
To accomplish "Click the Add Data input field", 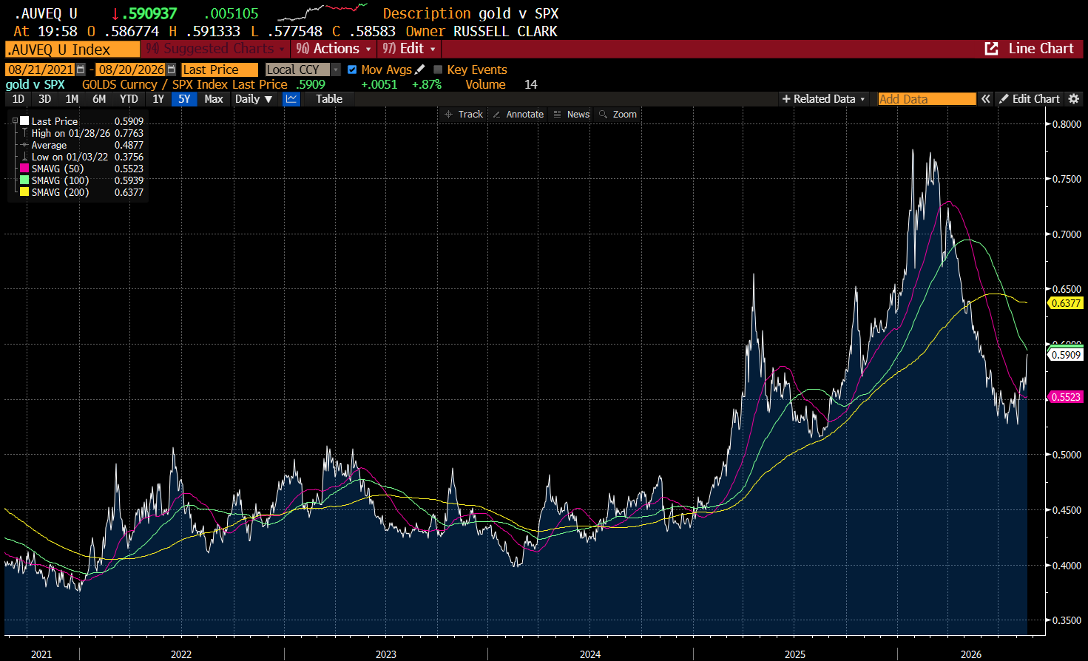I will (927, 99).
